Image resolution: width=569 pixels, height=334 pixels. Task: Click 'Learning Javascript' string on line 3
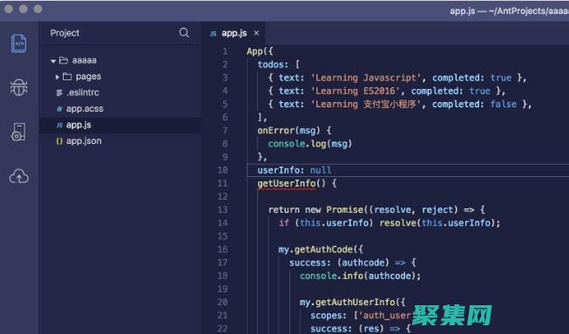[366, 78]
